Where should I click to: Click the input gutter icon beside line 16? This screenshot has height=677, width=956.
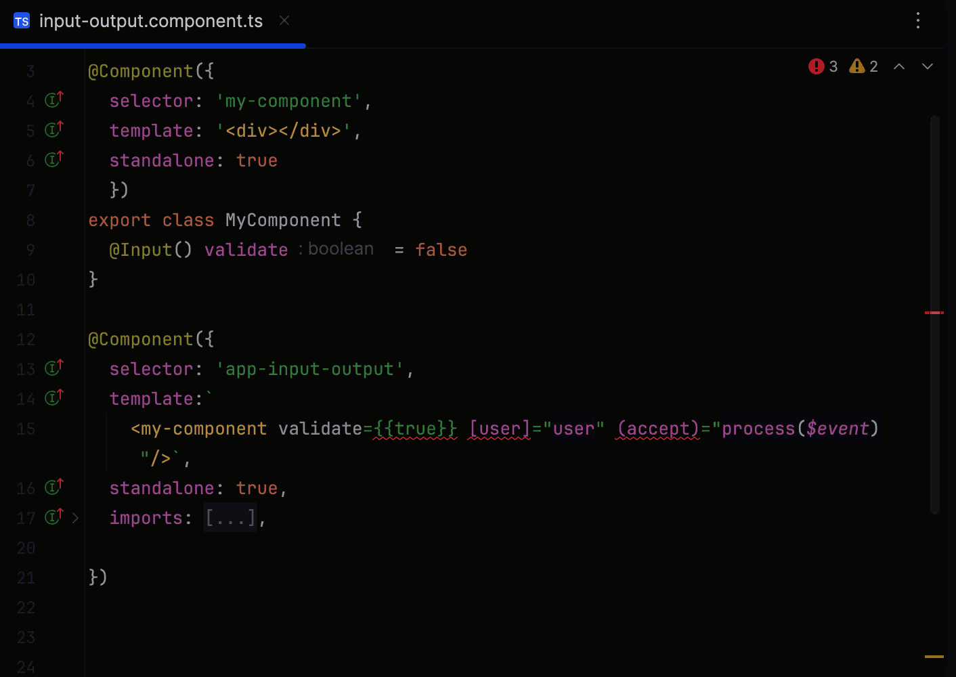pos(53,486)
